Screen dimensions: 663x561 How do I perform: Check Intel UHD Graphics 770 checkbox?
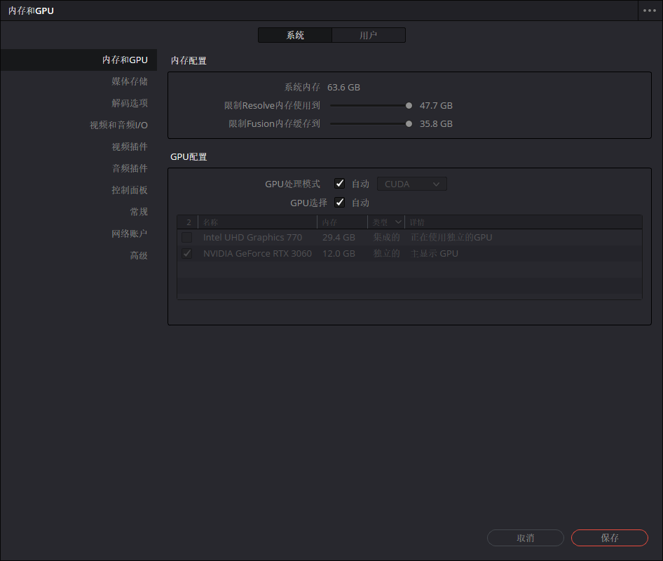(x=187, y=237)
